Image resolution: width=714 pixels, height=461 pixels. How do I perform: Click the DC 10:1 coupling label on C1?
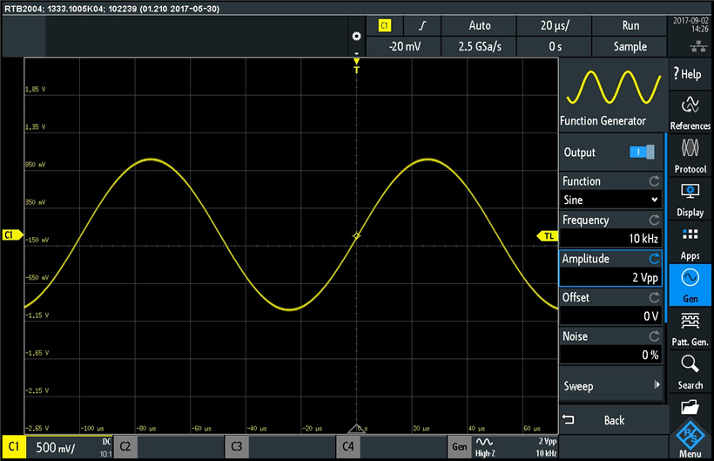pos(105,447)
